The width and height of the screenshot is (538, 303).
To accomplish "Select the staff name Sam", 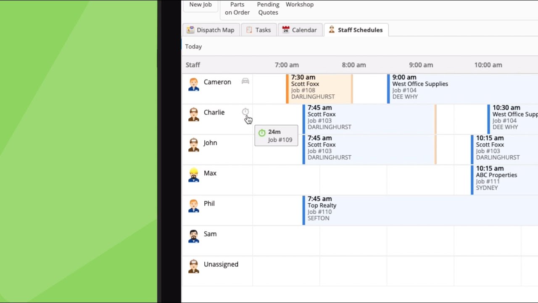I will click(210, 234).
